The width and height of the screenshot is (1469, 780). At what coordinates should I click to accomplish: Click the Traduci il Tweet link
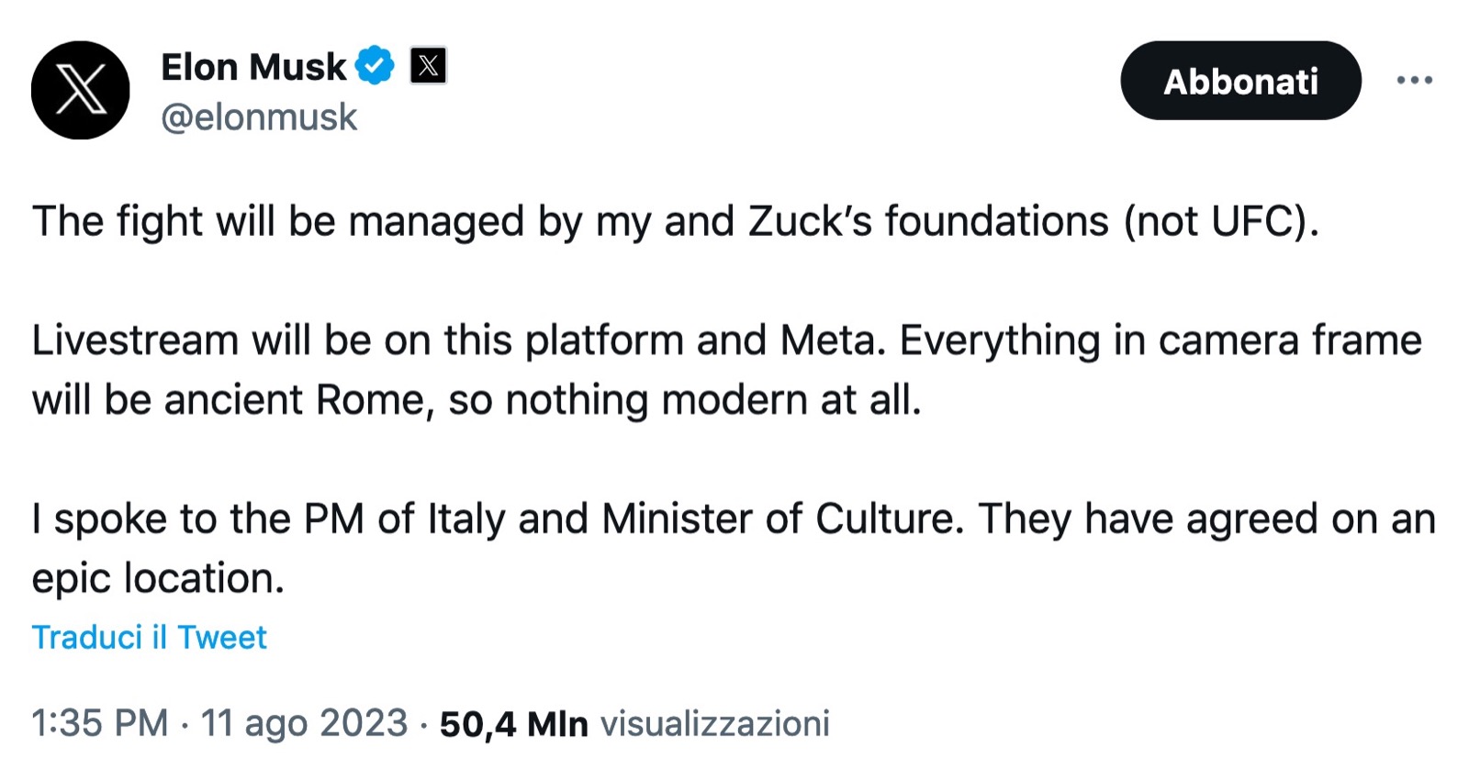pos(150,637)
